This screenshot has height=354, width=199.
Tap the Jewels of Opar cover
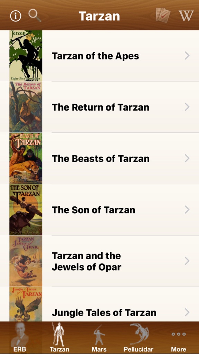pos(26,261)
